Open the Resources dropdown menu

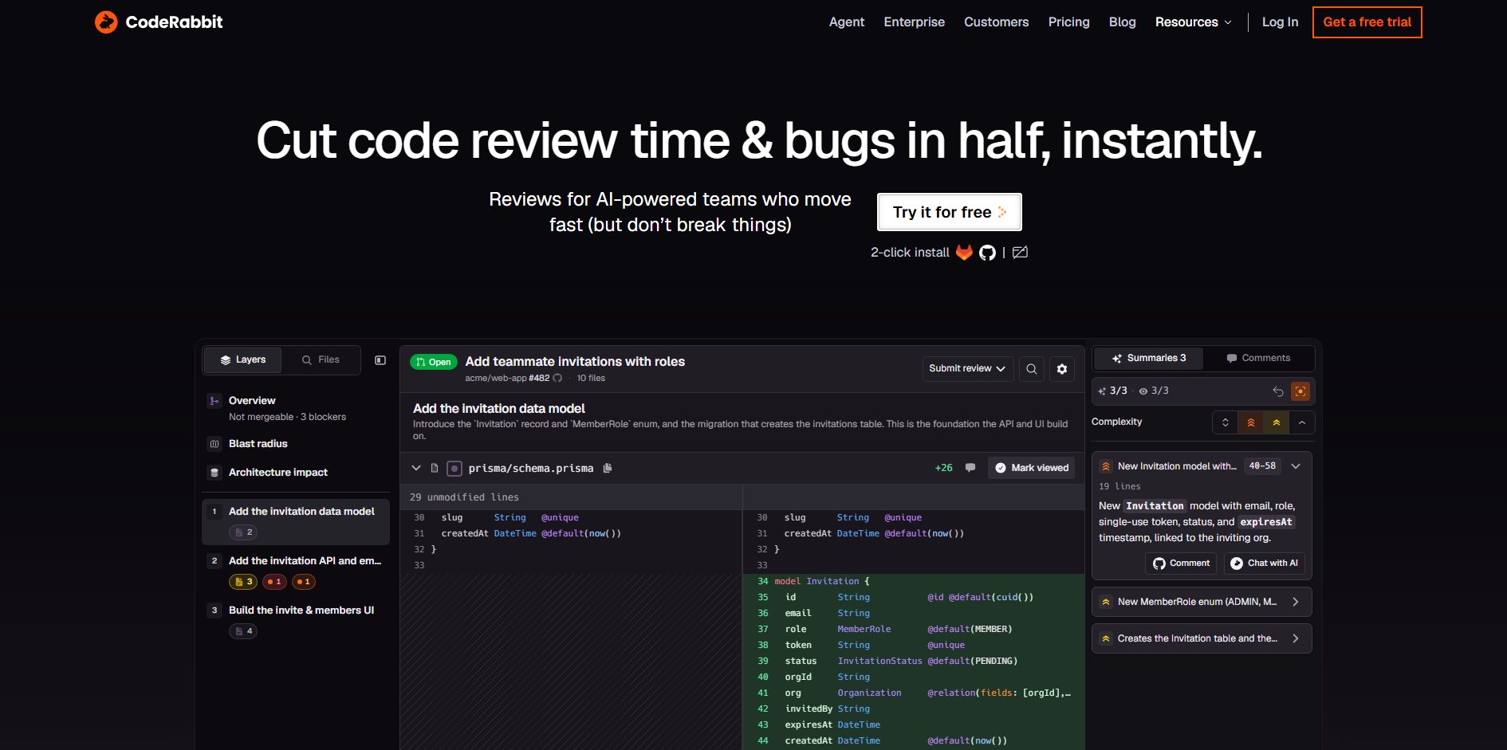coord(1194,22)
